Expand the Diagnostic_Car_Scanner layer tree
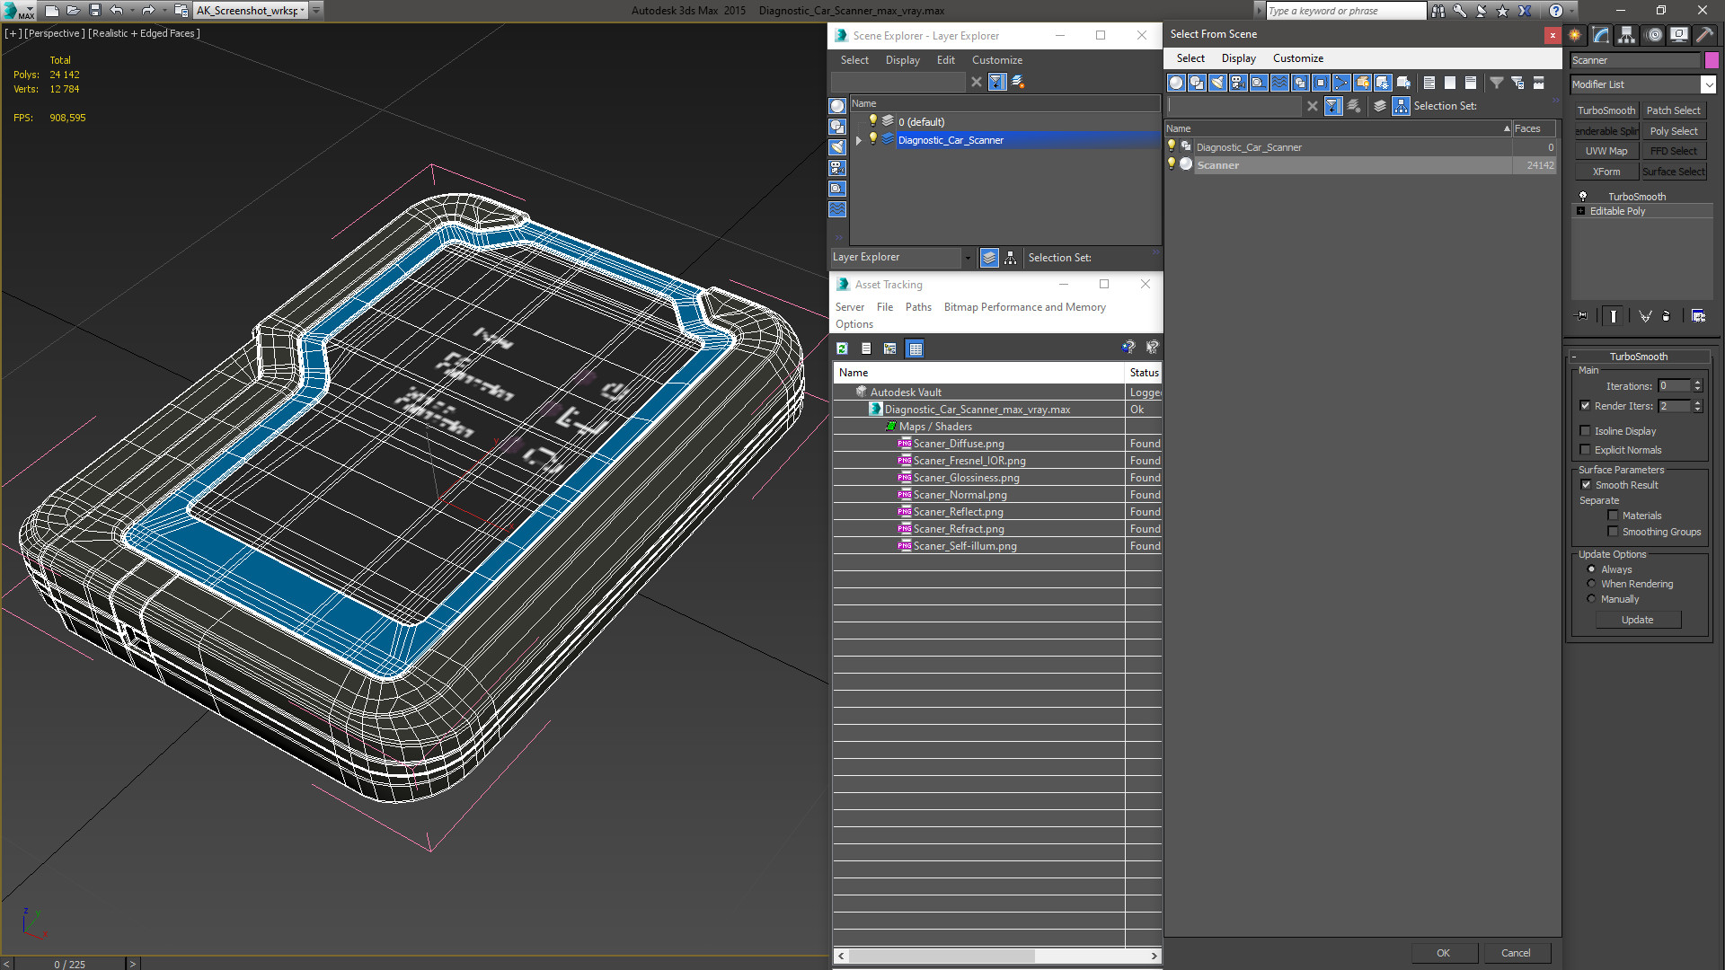Screen dimensions: 1725x970 (859, 140)
